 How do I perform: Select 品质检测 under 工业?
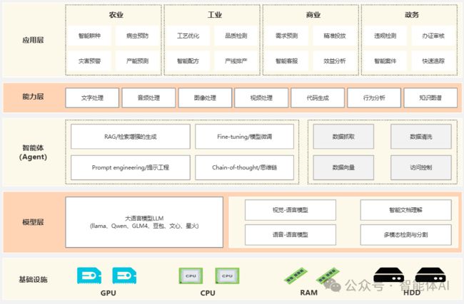click(236, 36)
